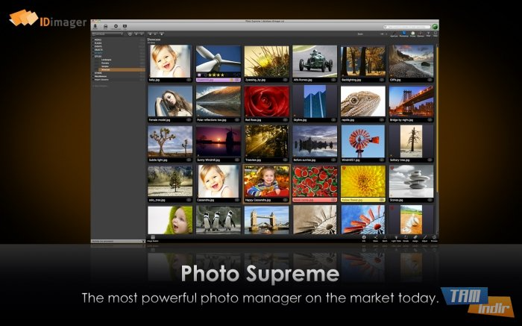Select the Red Rose thumbnail
The width and height of the screenshot is (522, 326).
pos(267,101)
